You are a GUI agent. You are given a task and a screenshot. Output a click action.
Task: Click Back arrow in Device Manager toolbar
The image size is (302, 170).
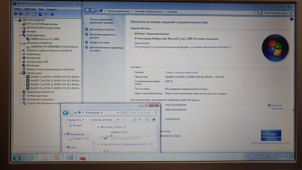tap(16, 14)
